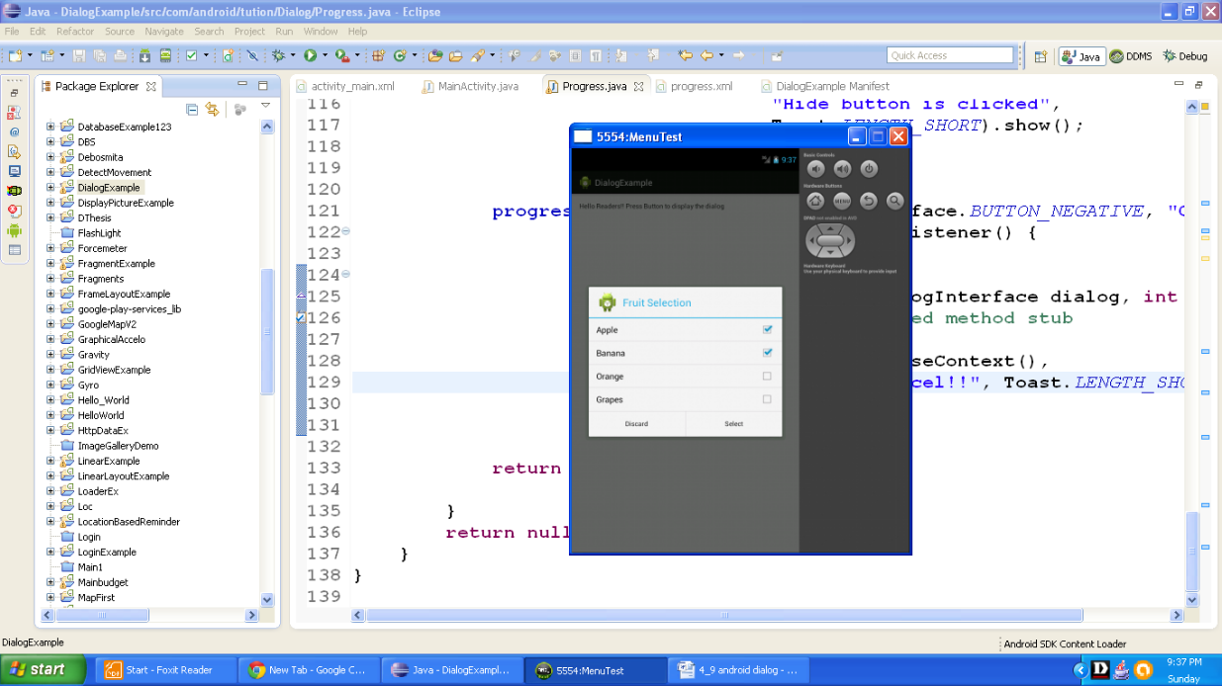1222x686 pixels.
Task: Click the Open Perspective icon
Action: coord(1040,56)
